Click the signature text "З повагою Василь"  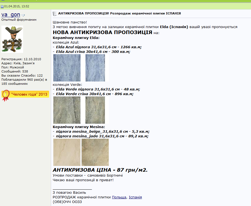click(69, 193)
